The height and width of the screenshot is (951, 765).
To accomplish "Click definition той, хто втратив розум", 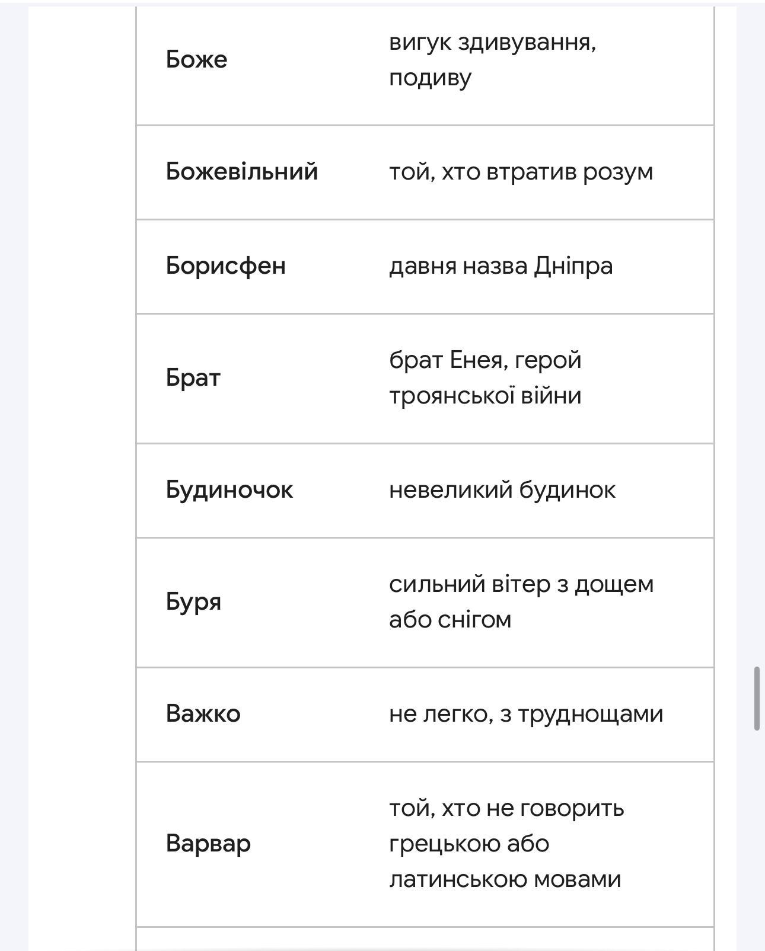I will [521, 171].
